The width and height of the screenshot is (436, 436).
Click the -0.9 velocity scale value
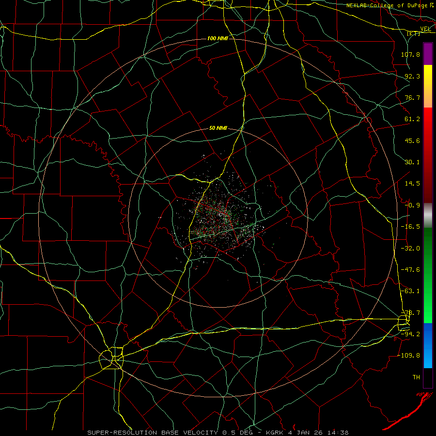point(412,205)
